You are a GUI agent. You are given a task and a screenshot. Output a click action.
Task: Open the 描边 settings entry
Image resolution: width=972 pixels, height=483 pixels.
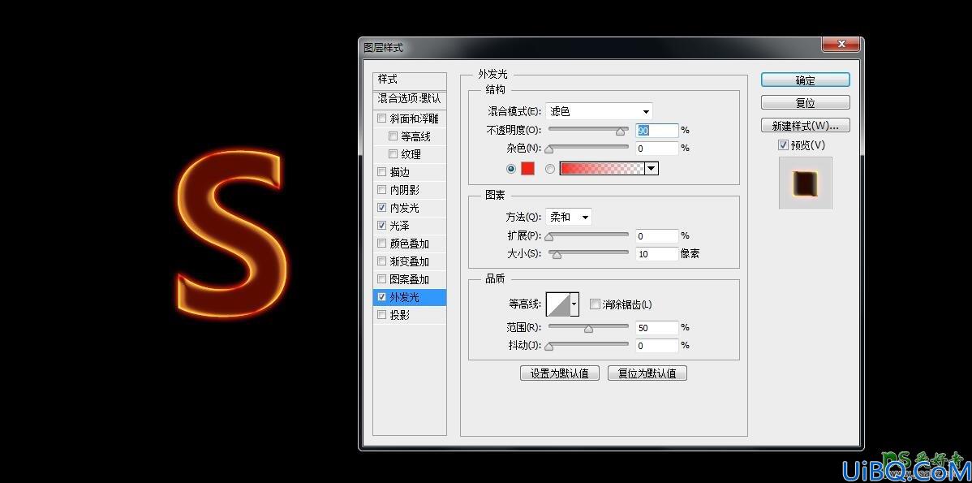tap(400, 172)
